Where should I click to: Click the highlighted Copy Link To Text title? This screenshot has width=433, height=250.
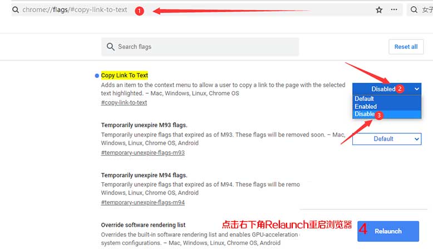(x=125, y=75)
